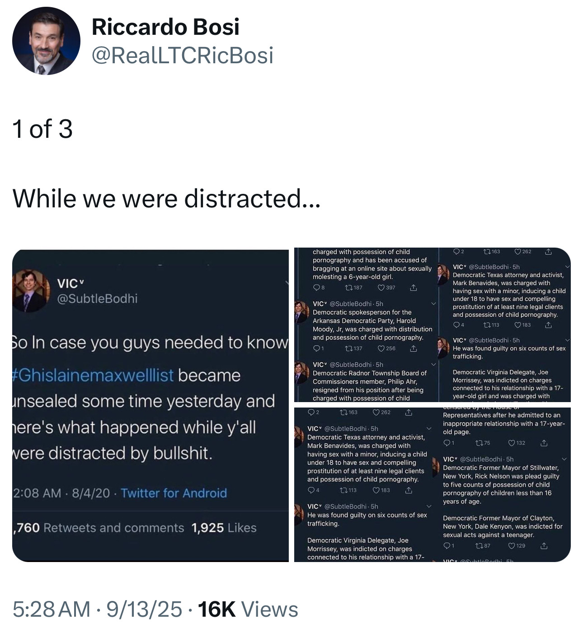Expand chevron menu on Philip Ahr tweet
The image size is (583, 628).
(x=433, y=365)
